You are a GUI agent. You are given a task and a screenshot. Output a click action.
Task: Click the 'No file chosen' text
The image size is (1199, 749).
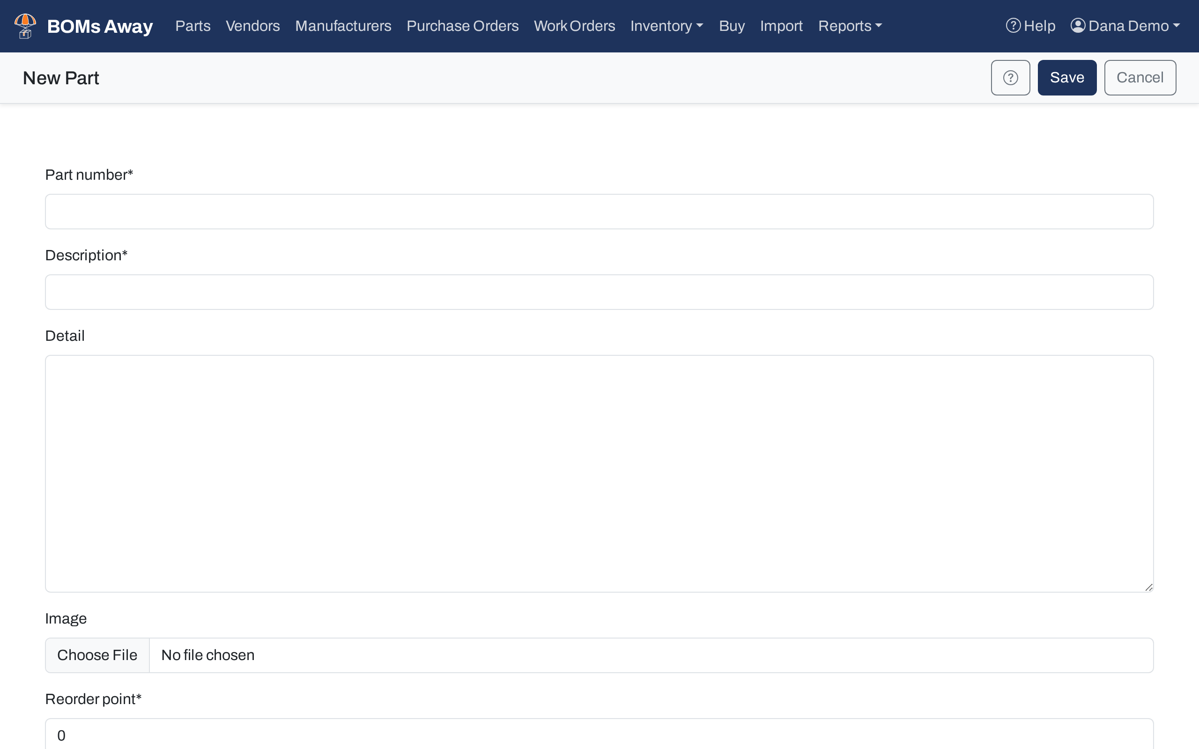[207, 655]
